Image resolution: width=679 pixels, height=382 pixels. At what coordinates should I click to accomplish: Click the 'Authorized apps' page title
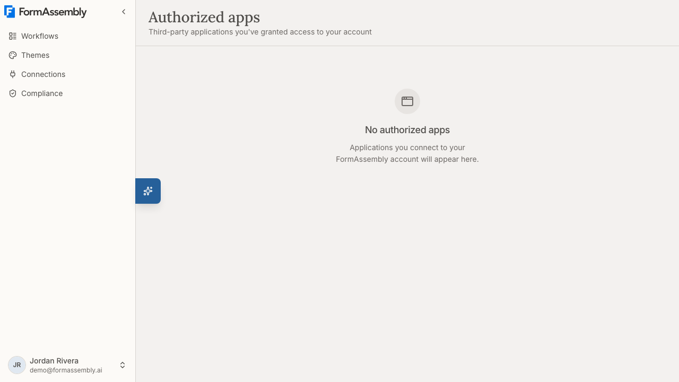(204, 18)
